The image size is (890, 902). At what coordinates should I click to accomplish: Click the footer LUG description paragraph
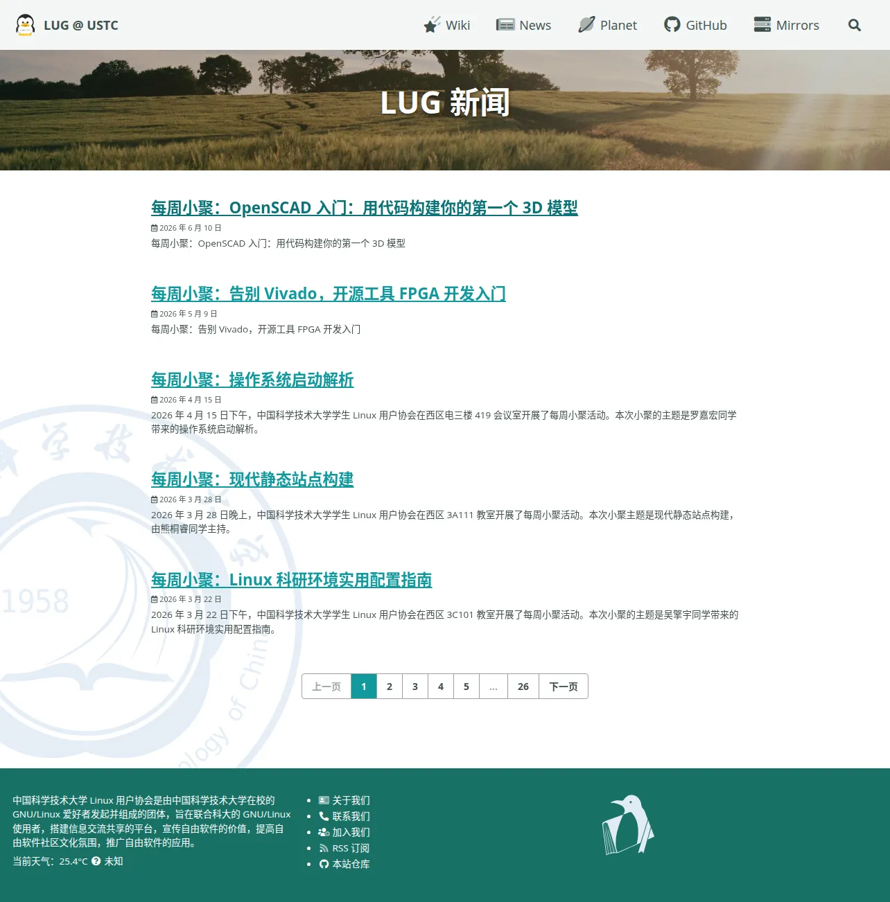click(x=152, y=822)
